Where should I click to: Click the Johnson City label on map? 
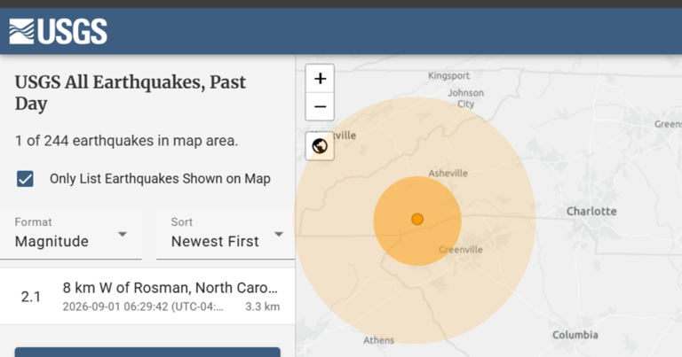[466, 98]
